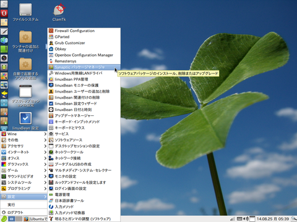Click the magnifier icon in taskbar corner
Screen dimensions: 297x222
[x=294, y=219]
